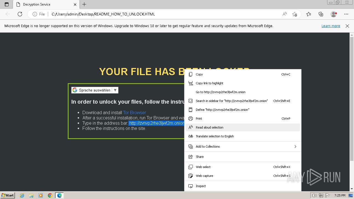Close the Decryption Service tab
The height and width of the screenshot is (199, 354).
pos(75,4)
